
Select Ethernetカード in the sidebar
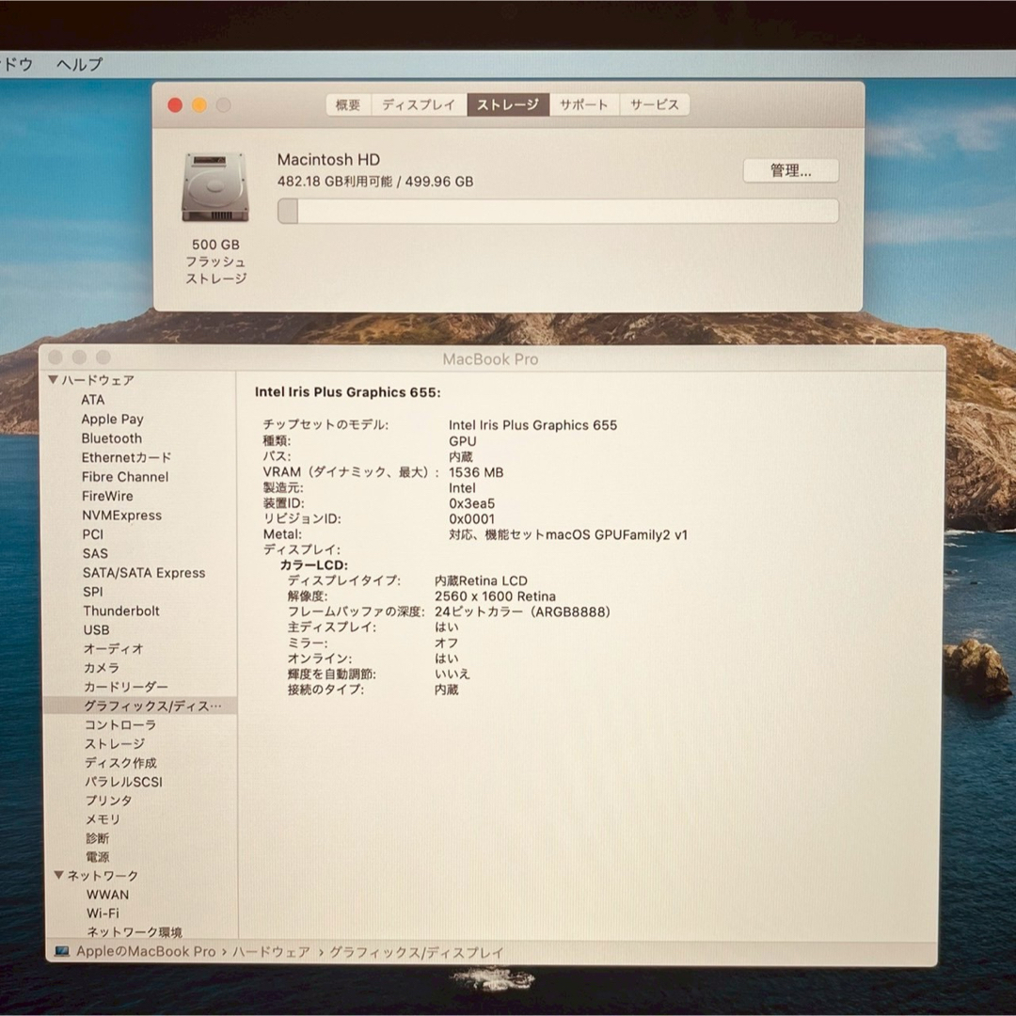click(x=126, y=457)
